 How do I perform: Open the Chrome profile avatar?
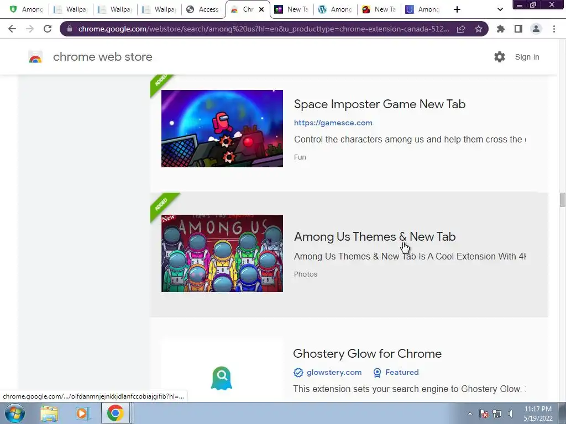(536, 29)
